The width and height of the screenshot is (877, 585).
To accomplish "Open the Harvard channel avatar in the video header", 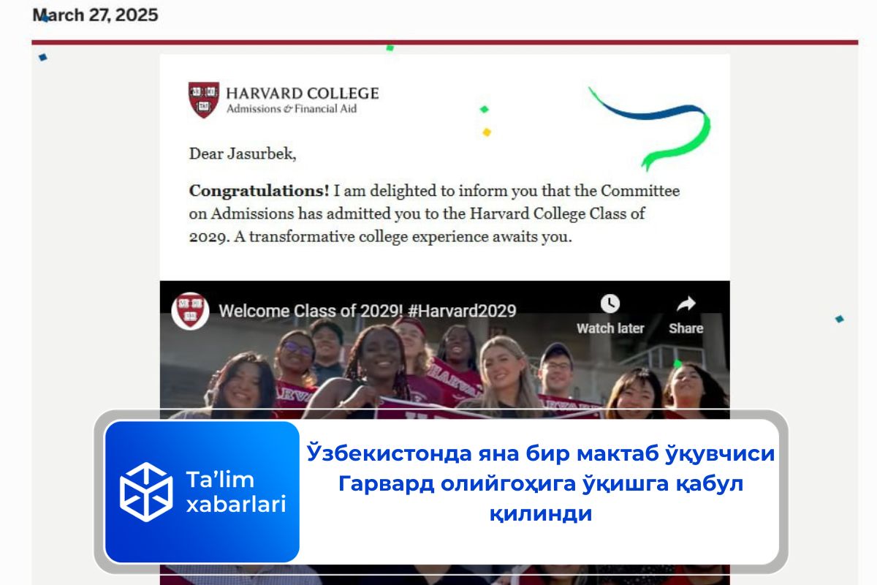I will tap(190, 311).
